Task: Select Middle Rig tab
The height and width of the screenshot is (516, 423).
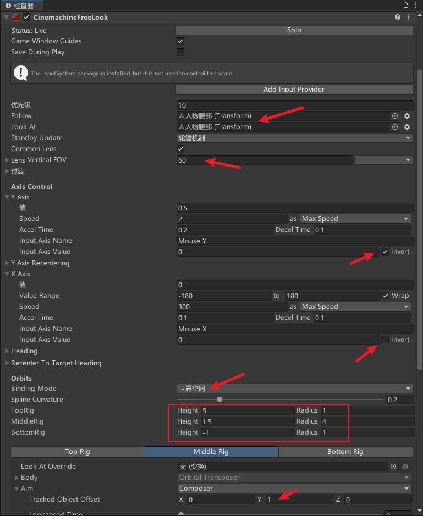Action: point(211,452)
